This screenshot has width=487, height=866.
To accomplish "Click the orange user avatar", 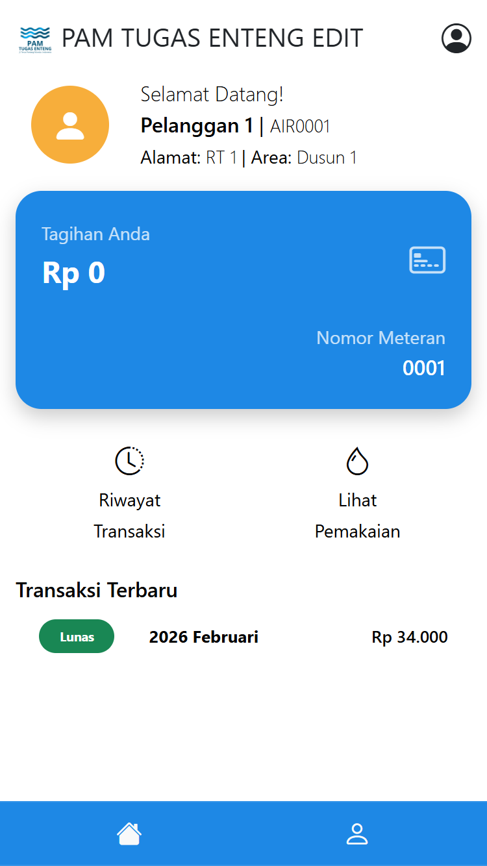I will pos(70,125).
